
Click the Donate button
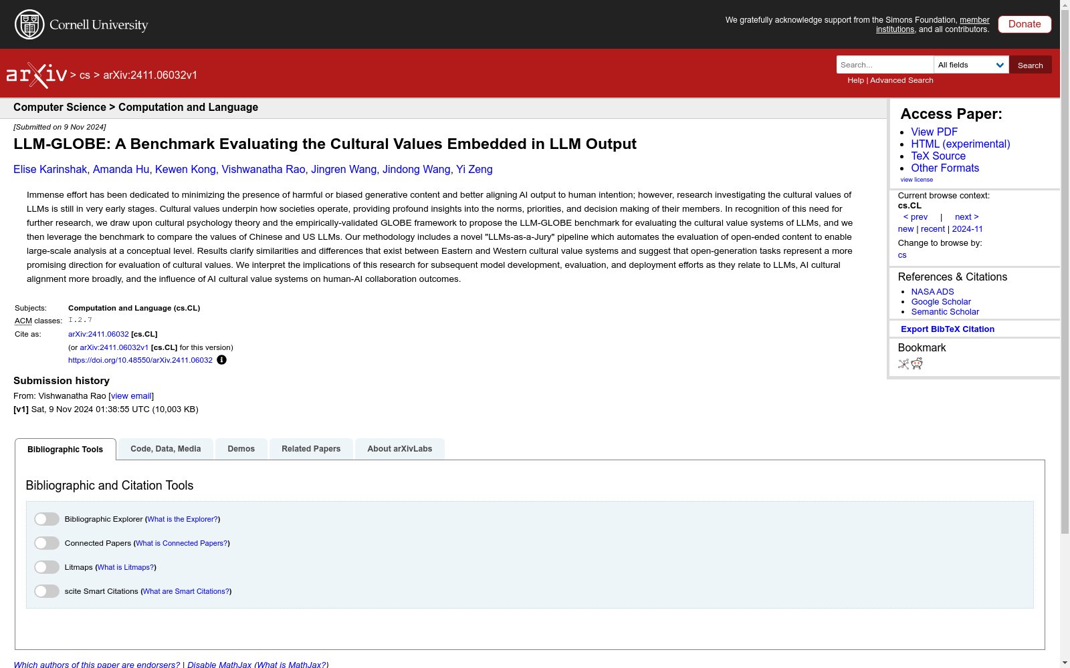(x=1025, y=24)
